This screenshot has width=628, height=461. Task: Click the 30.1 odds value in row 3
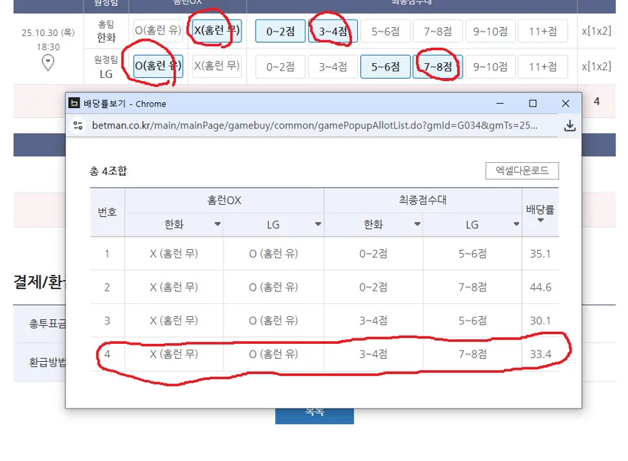[540, 321]
